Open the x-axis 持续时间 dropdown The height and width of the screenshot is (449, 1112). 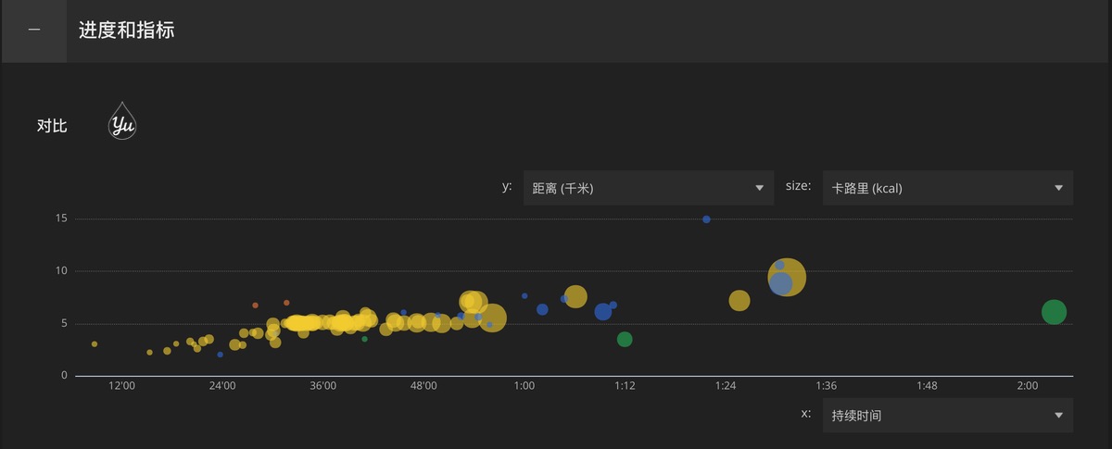(x=947, y=416)
